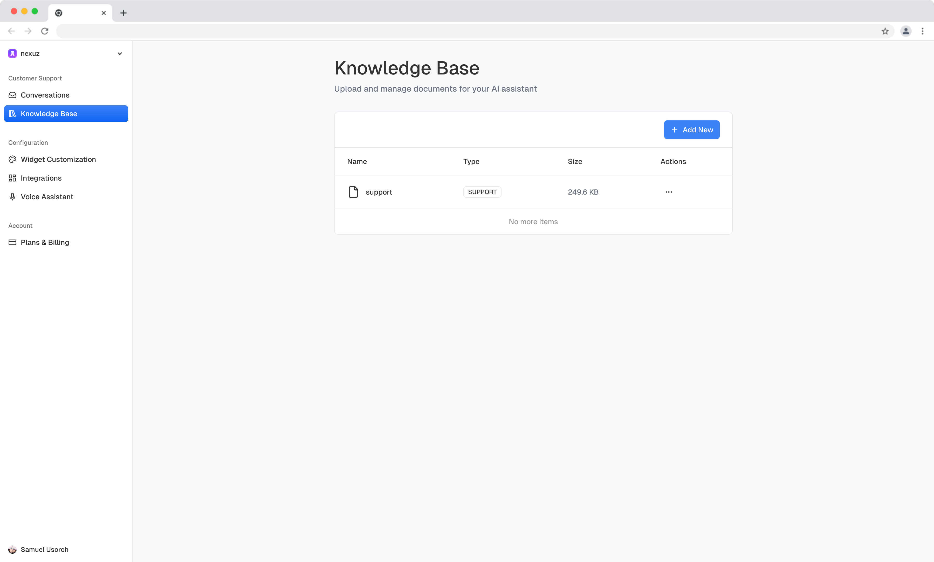This screenshot has width=934, height=562.
Task: Open Chrome three-dot menu
Action: click(922, 31)
